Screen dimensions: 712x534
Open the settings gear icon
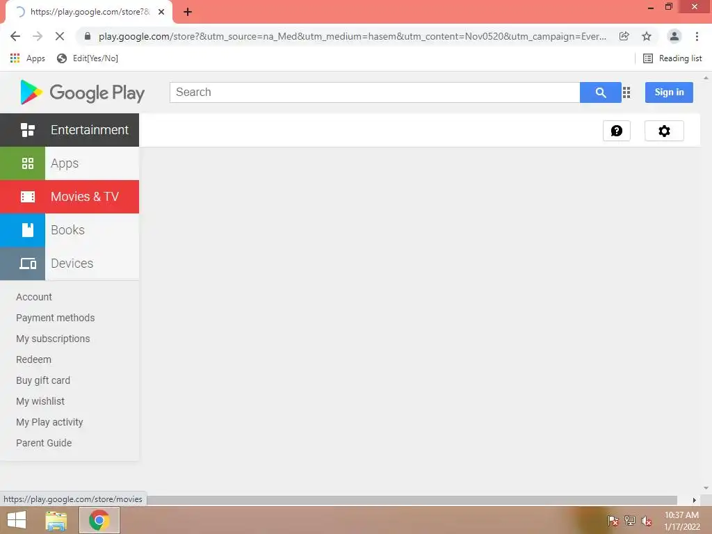664,131
